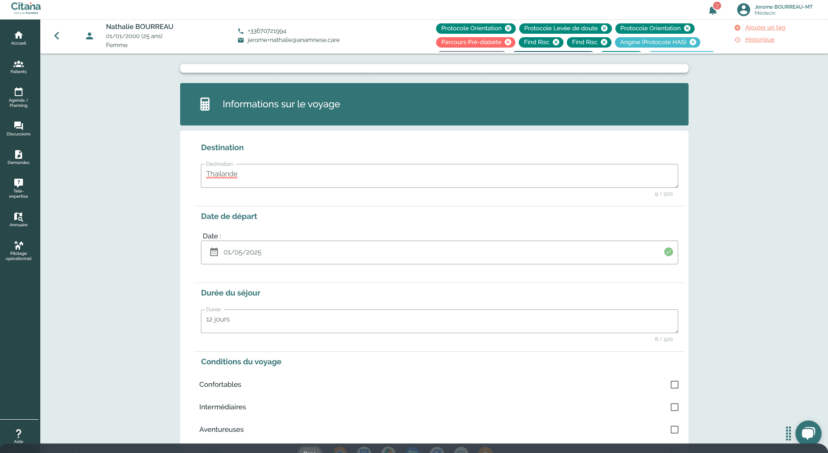The image size is (828, 453).
Task: Remove the Angine (Protocole HAS) tag
Action: point(693,42)
